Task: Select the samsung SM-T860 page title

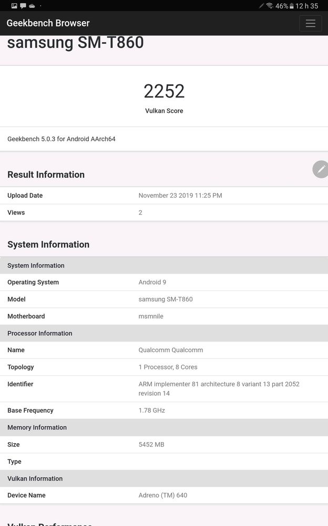Action: pyautogui.click(x=76, y=43)
